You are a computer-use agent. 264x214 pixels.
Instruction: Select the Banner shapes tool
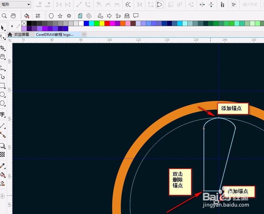click(127, 16)
